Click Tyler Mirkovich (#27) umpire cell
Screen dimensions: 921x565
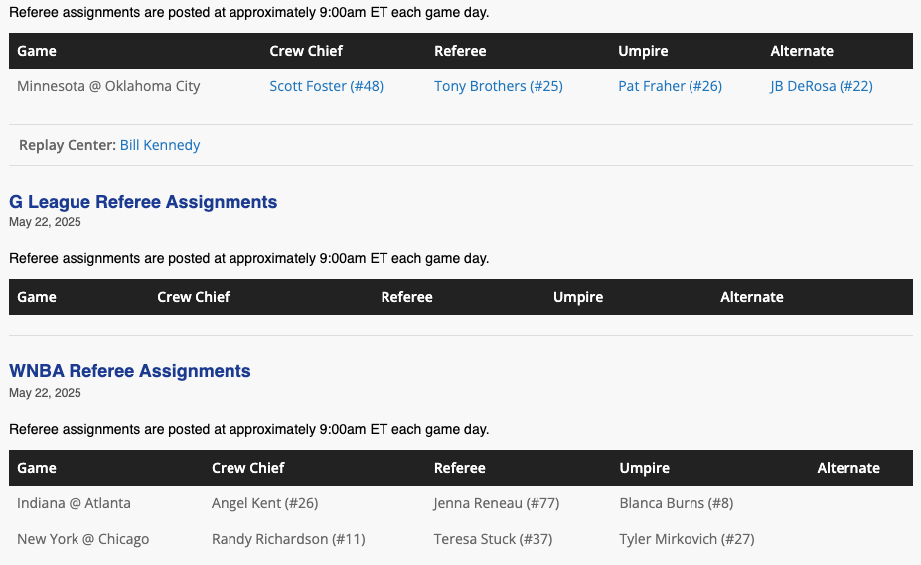pos(687,539)
